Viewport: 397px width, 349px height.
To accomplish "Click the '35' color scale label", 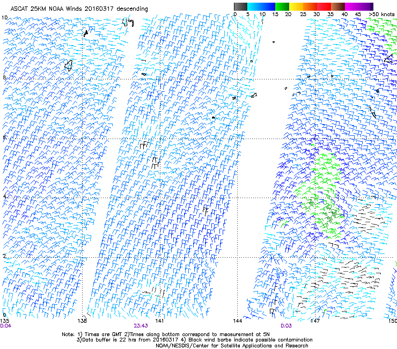I will coord(330,14).
